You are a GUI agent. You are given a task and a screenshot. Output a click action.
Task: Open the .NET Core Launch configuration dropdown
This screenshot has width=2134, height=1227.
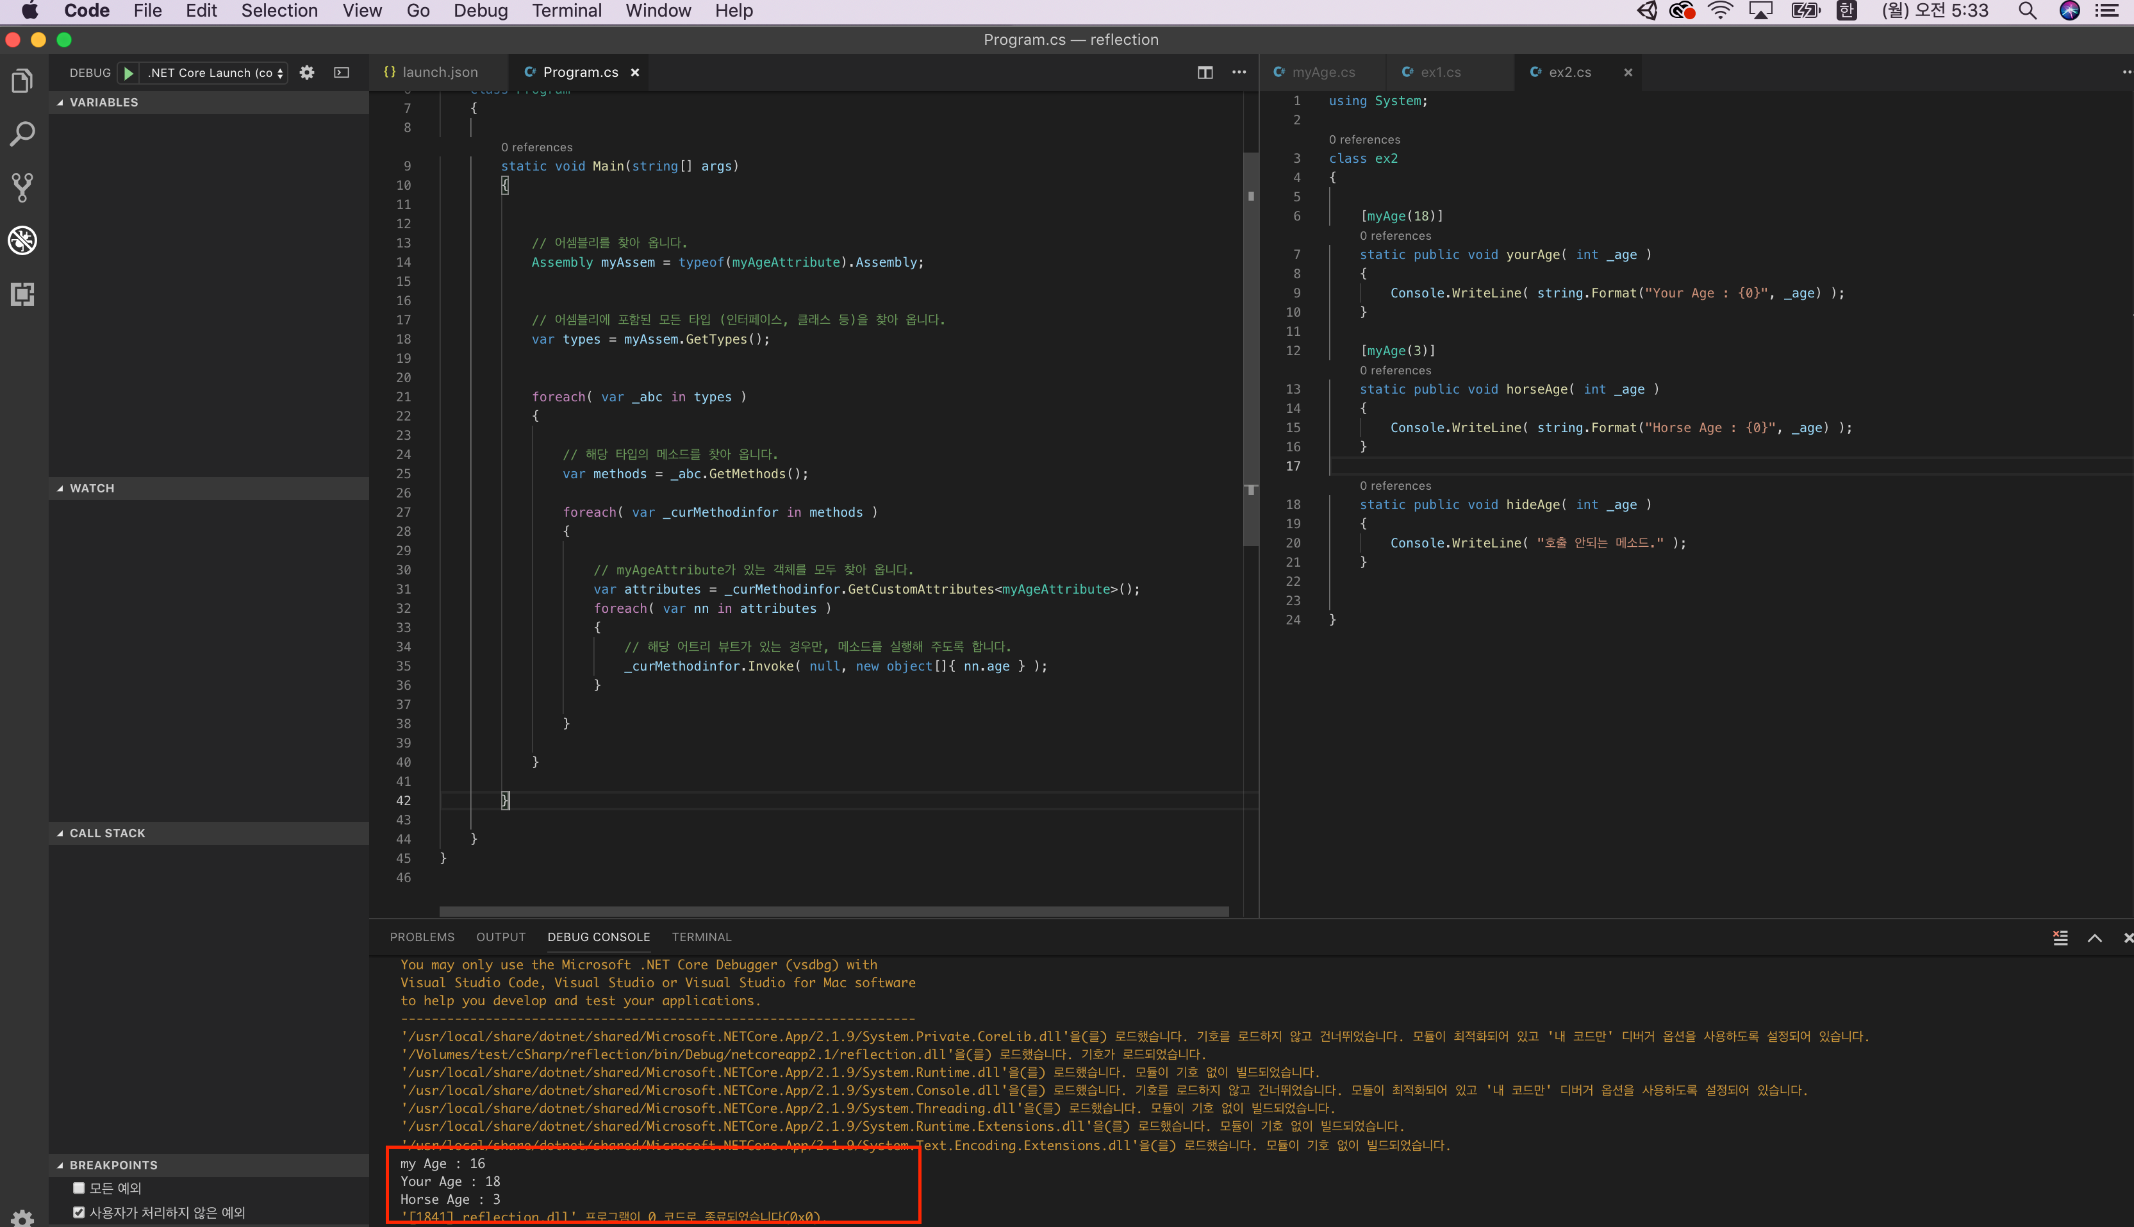[x=215, y=73]
